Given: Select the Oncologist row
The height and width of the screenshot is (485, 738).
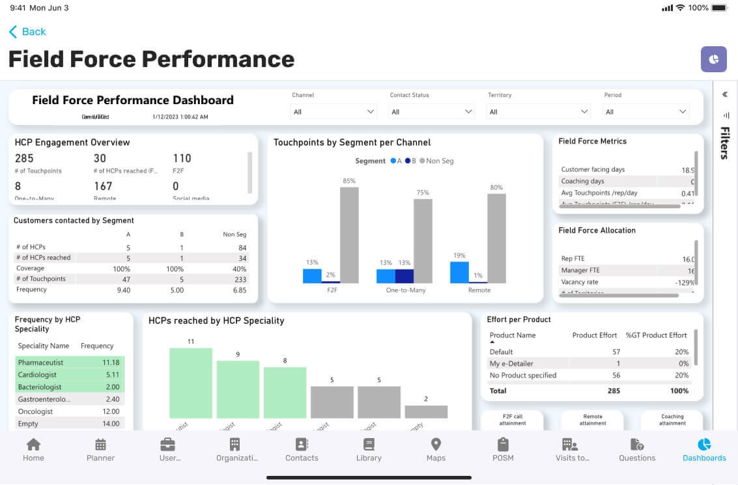Looking at the screenshot, I should [70, 411].
